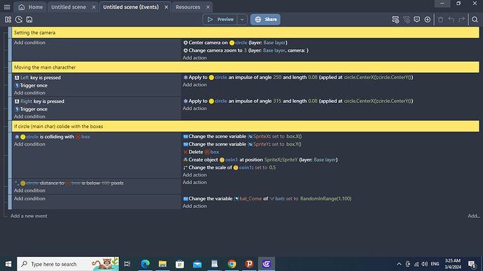The height and width of the screenshot is (271, 483).
Task: Open the hamburger main menu
Action: pos(7,7)
